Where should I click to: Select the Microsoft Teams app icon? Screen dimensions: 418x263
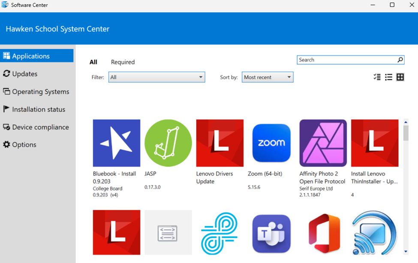click(x=271, y=233)
